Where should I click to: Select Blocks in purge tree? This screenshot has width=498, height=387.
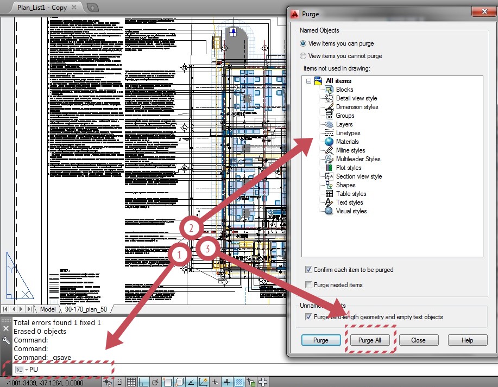pyautogui.click(x=345, y=90)
